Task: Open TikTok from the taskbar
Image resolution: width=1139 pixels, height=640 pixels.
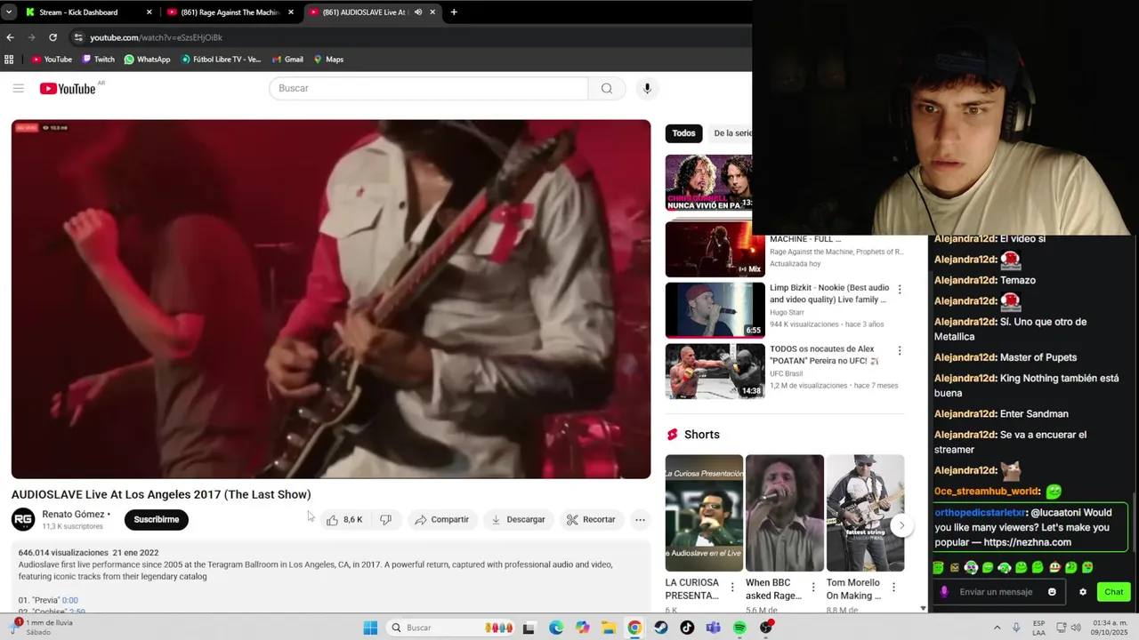Action: coord(687,628)
